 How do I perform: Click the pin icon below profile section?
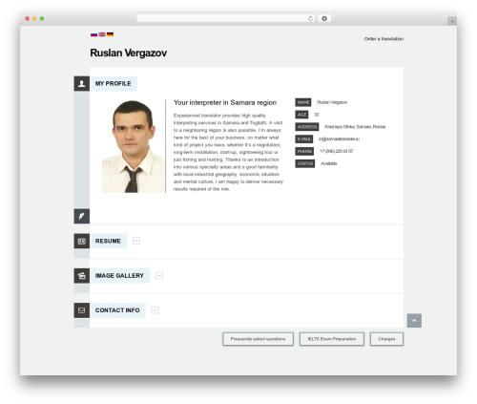(x=82, y=216)
